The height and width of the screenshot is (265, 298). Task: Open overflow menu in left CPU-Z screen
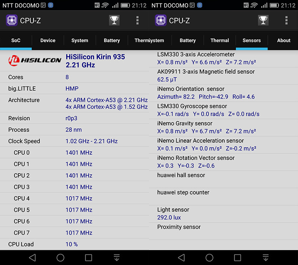point(137,20)
